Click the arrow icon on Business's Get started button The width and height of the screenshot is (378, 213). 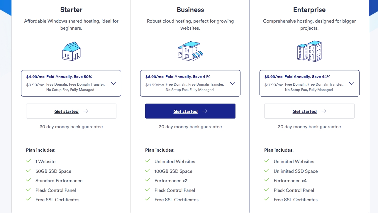[x=205, y=111]
